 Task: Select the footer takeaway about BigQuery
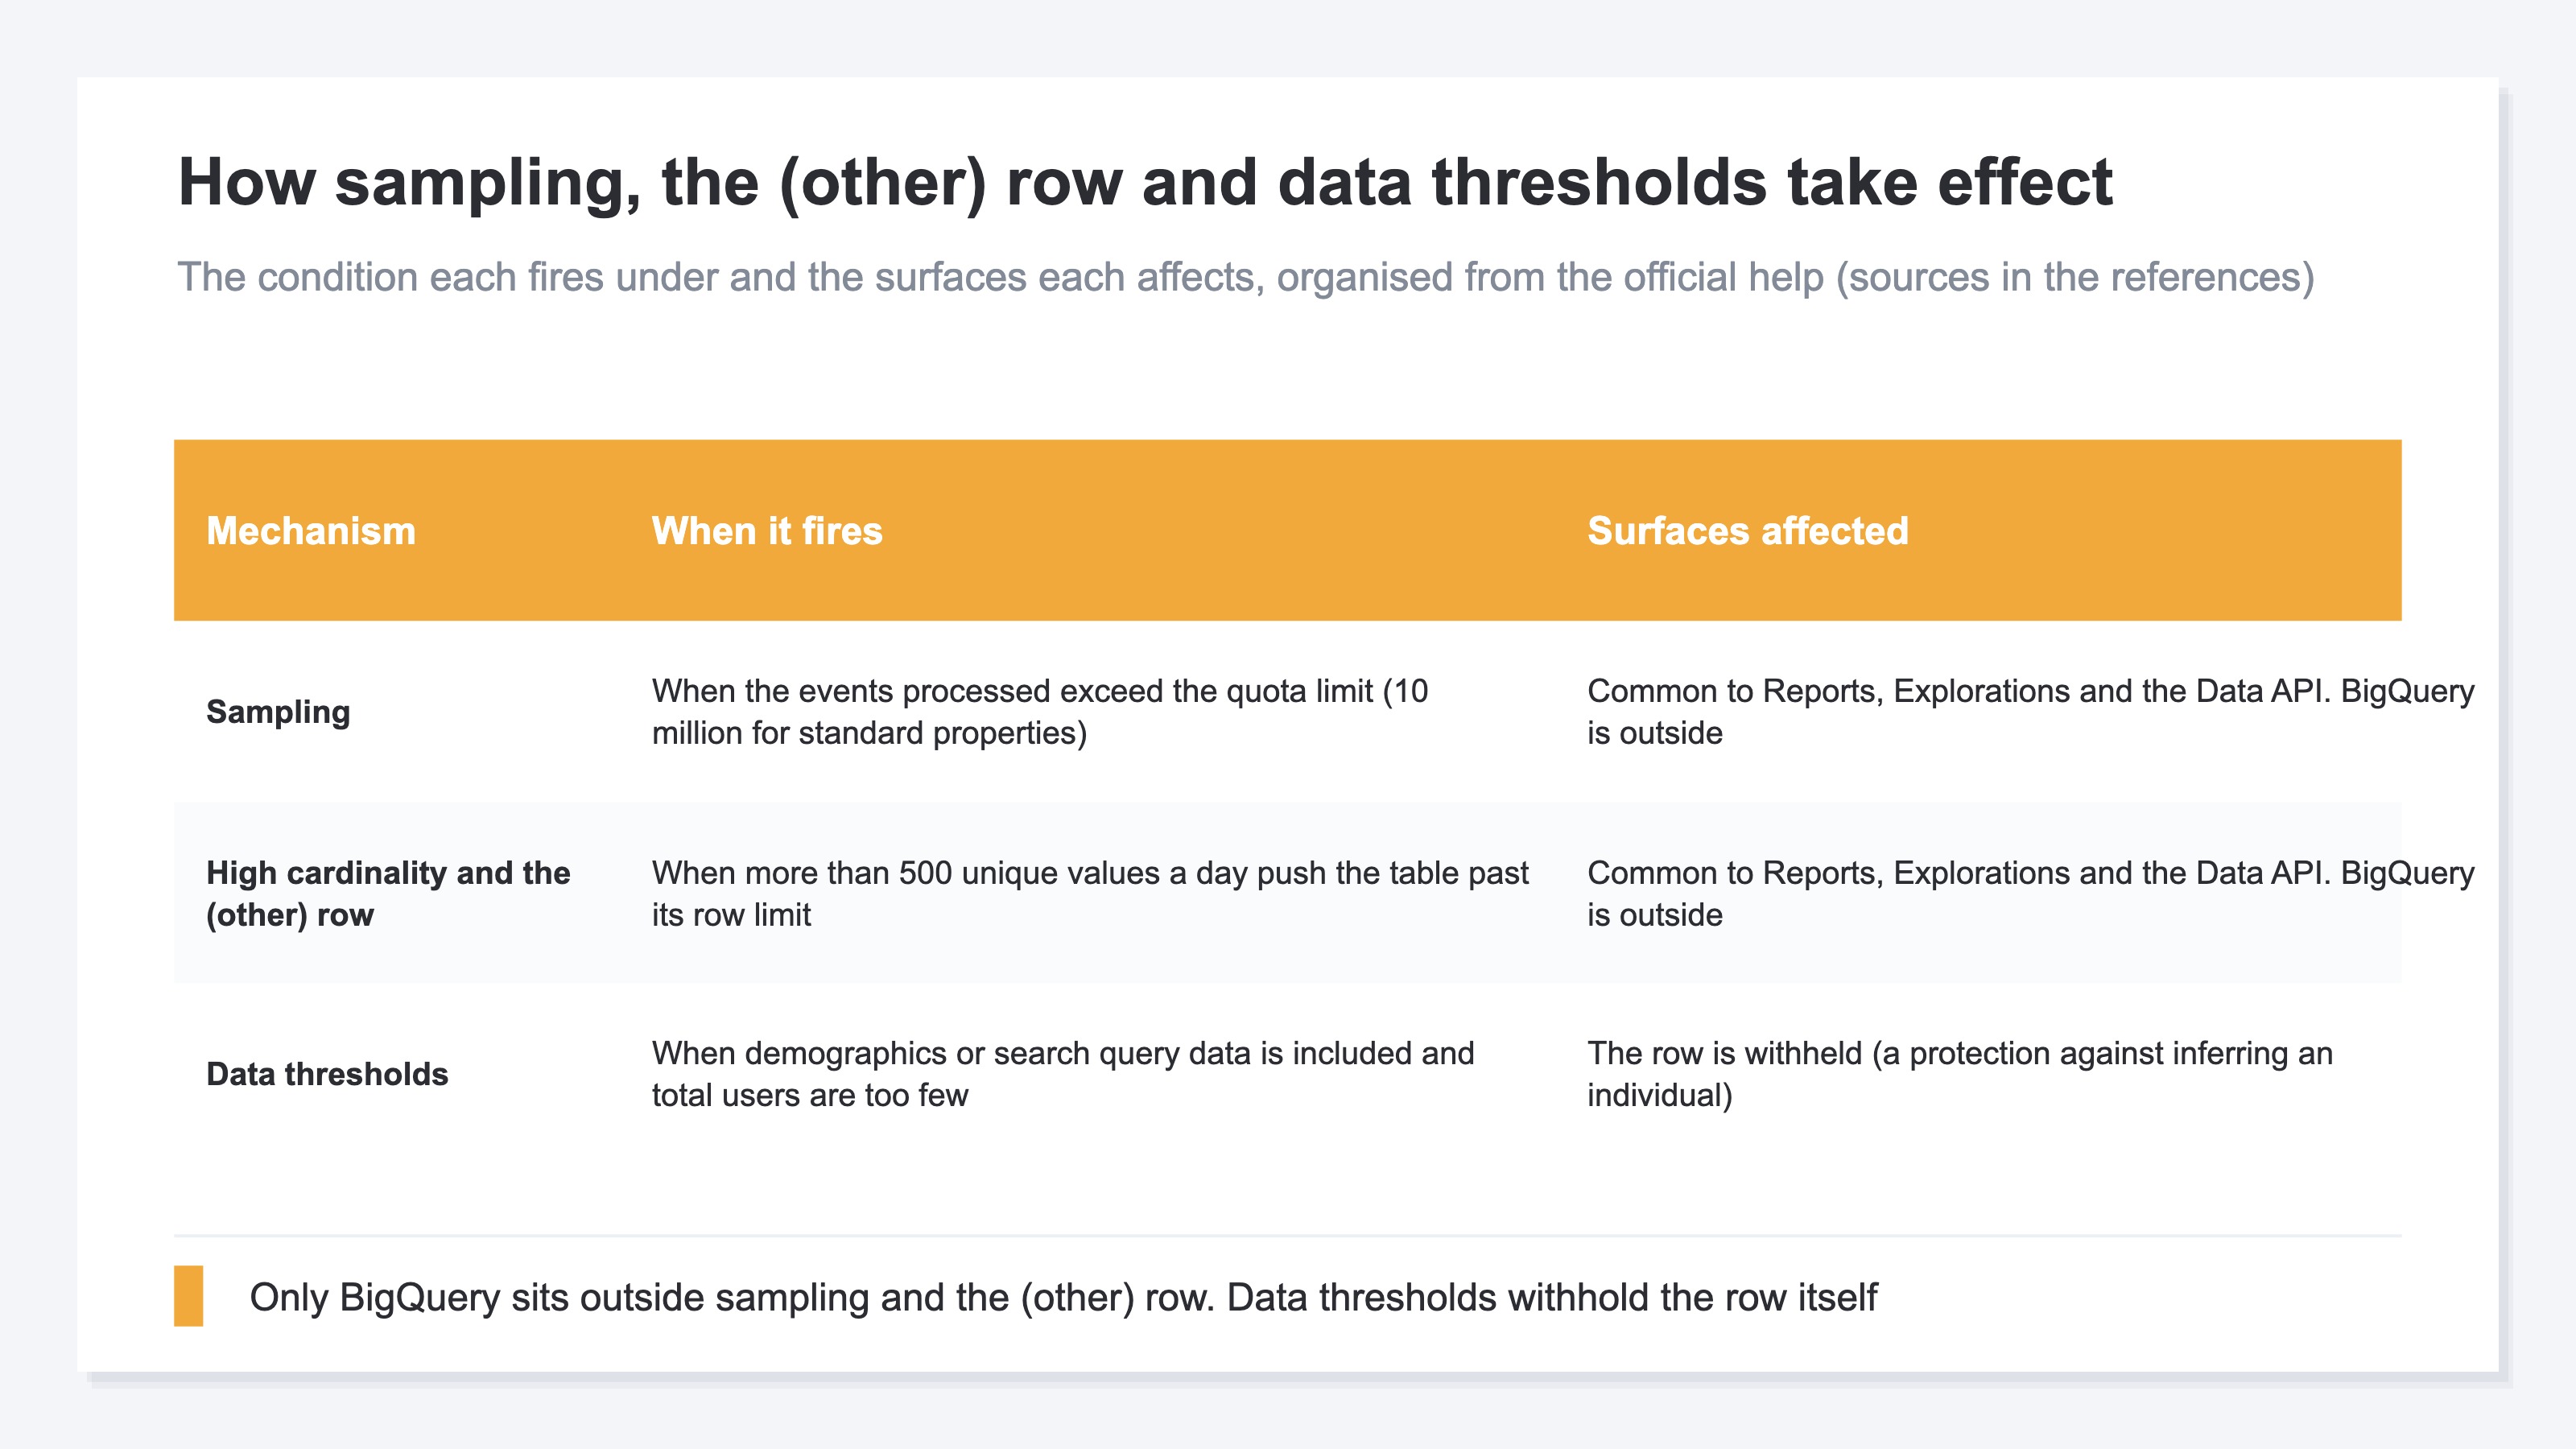(1063, 1297)
